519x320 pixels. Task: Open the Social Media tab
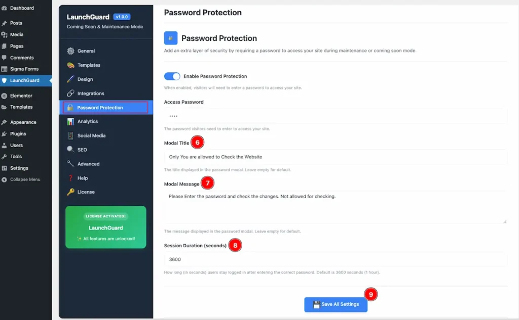[x=106, y=135]
